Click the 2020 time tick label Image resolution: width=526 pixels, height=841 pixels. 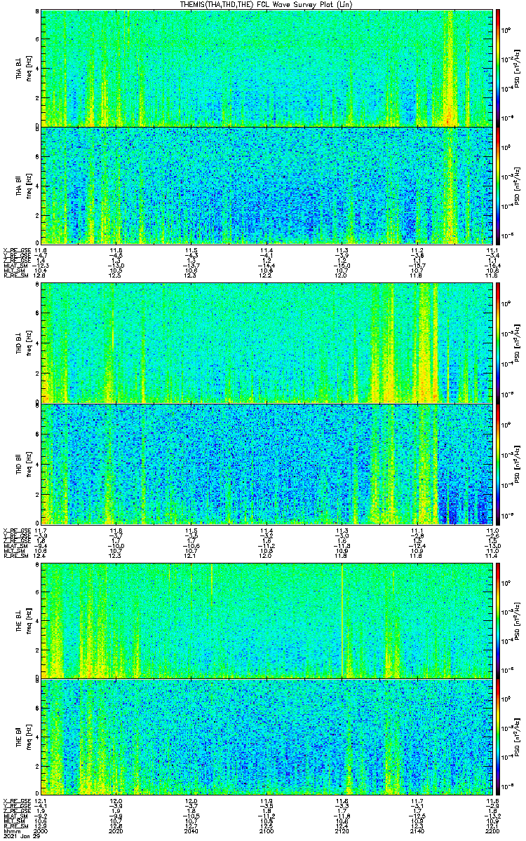[x=116, y=831]
